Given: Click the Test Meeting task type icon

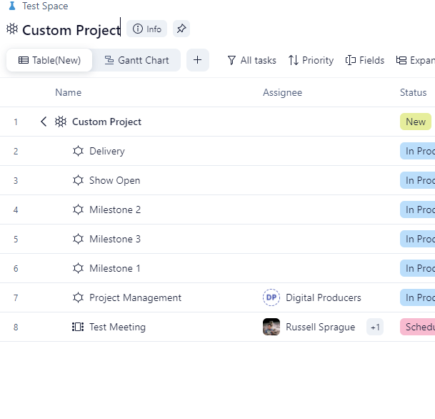Looking at the screenshot, I should [78, 327].
